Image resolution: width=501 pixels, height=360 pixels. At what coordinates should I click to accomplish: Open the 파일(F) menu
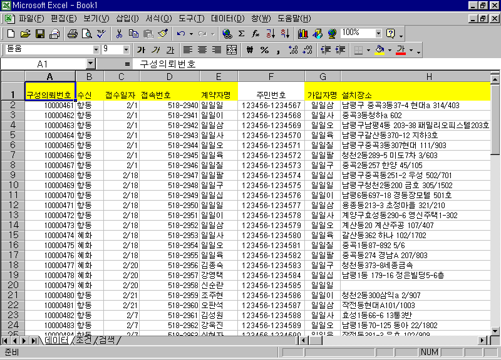(x=31, y=19)
